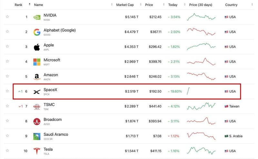Open the Broadcom company name link
The image size is (258, 159).
pyautogui.click(x=53, y=120)
